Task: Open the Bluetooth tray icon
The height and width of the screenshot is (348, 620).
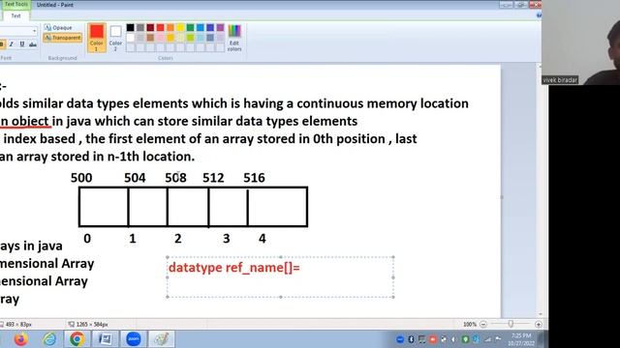Action: coord(411,339)
